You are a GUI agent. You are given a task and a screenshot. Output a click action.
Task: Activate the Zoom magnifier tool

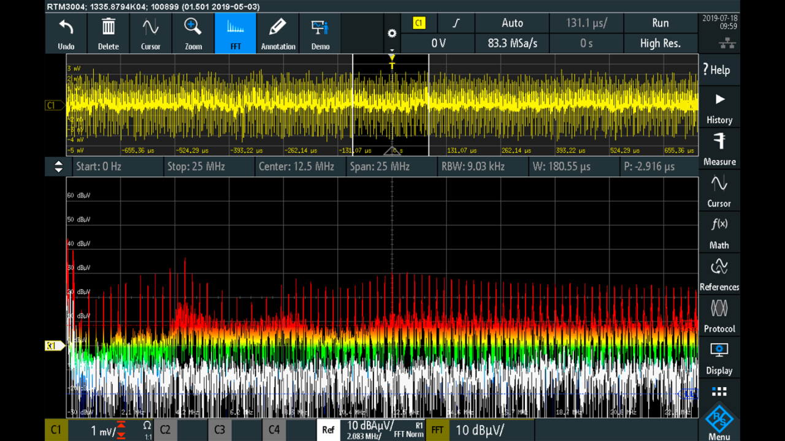coord(193,34)
